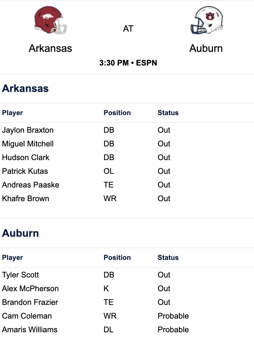Choose Andreas Paaske player name
Screen dimensions: 254x345
(x=31, y=185)
